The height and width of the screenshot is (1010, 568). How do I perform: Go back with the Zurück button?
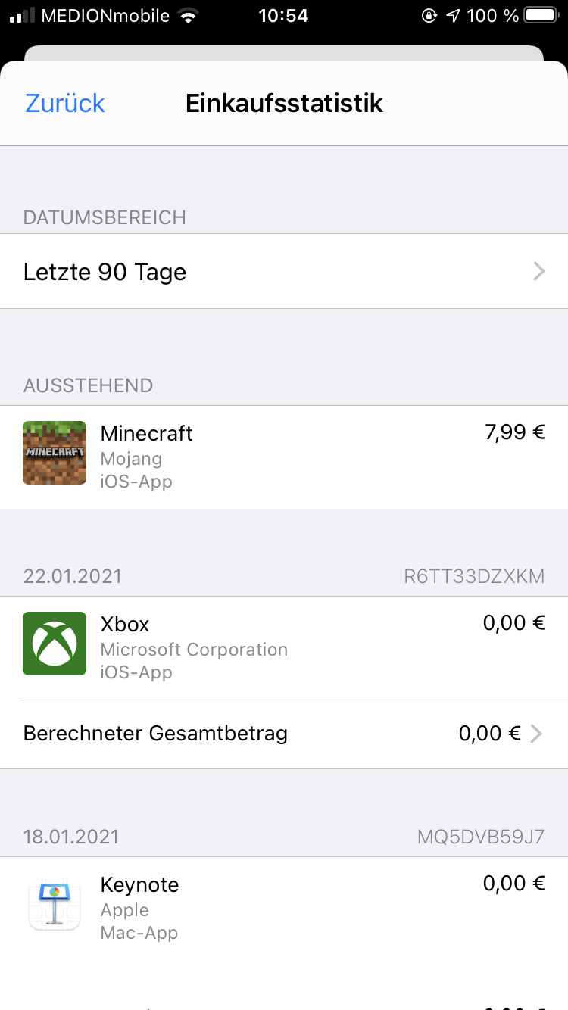coord(65,103)
